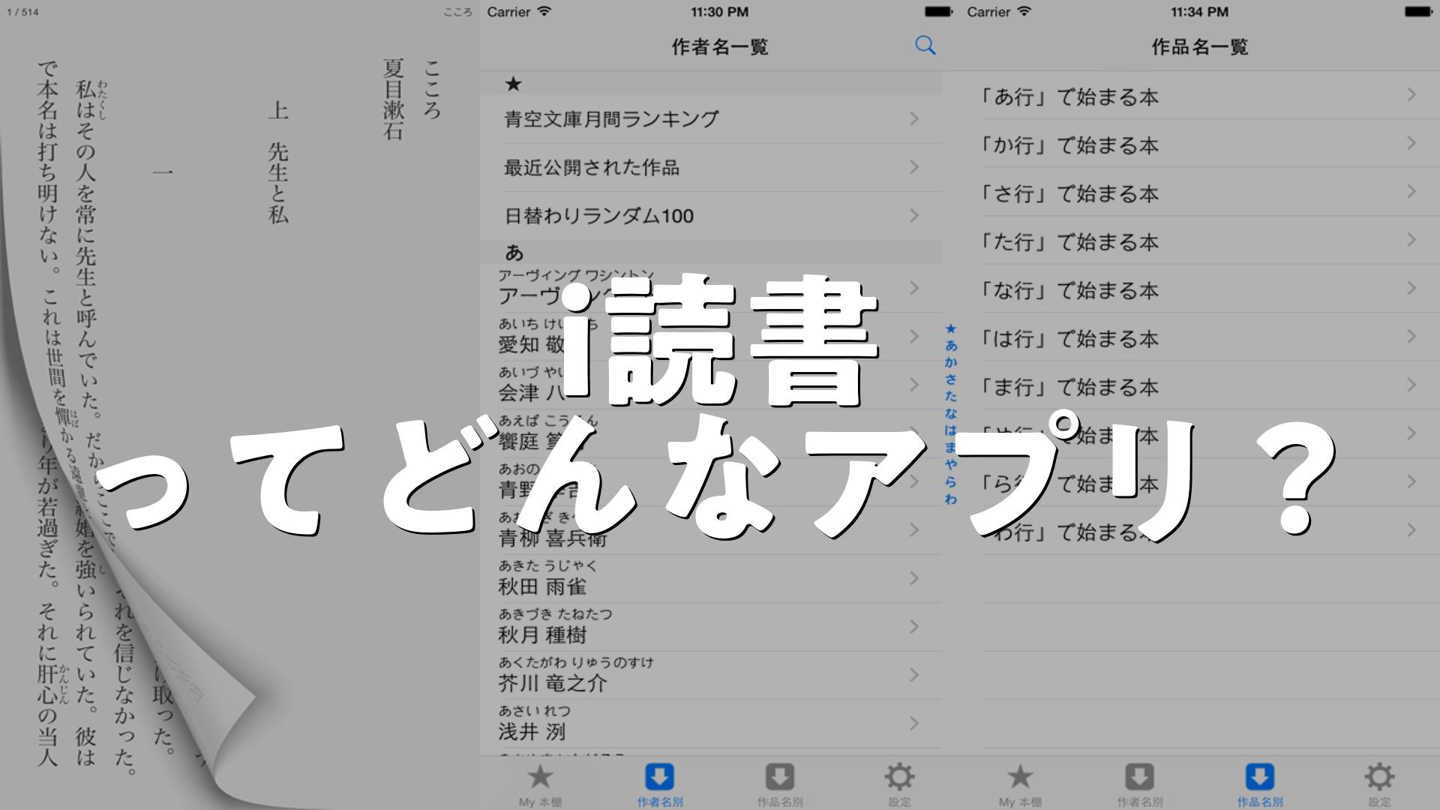Open My 本棚 star tab in author screen
Screen dimensions: 1440x810
coord(540,785)
